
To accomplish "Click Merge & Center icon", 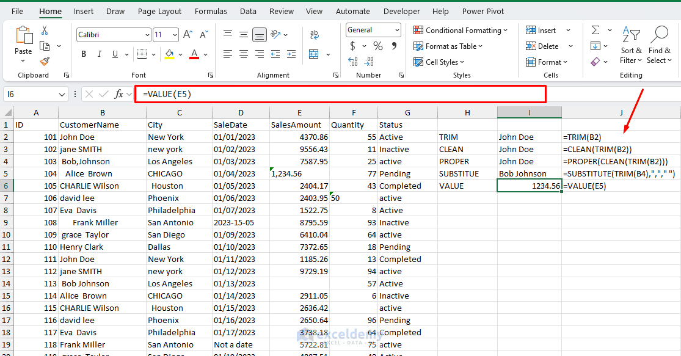I will coord(313,54).
